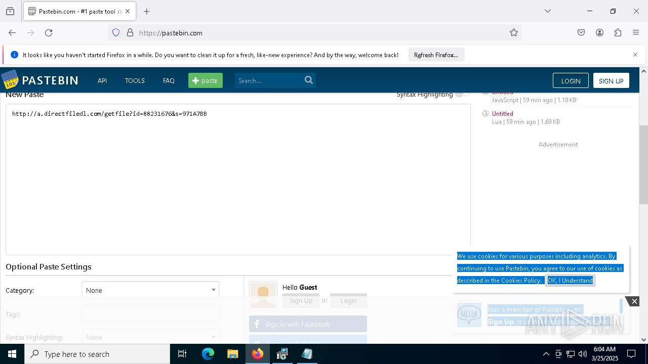The width and height of the screenshot is (648, 364).
Task: Click globe icon beside Lua Untitled paste
Action: 485,114
